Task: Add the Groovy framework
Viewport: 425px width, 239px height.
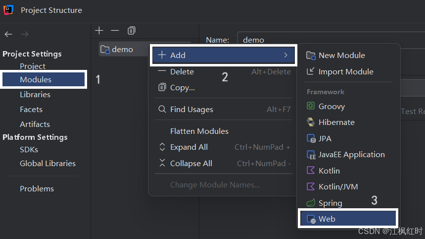Action: [348, 106]
